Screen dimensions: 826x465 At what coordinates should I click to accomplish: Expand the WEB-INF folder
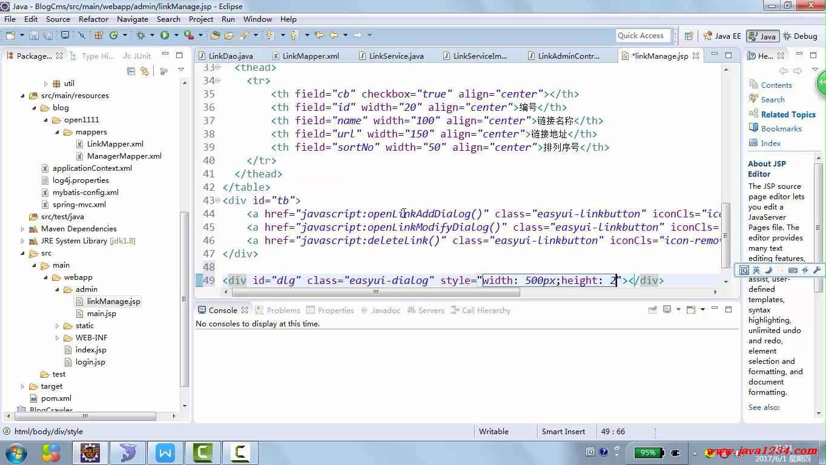tap(57, 338)
